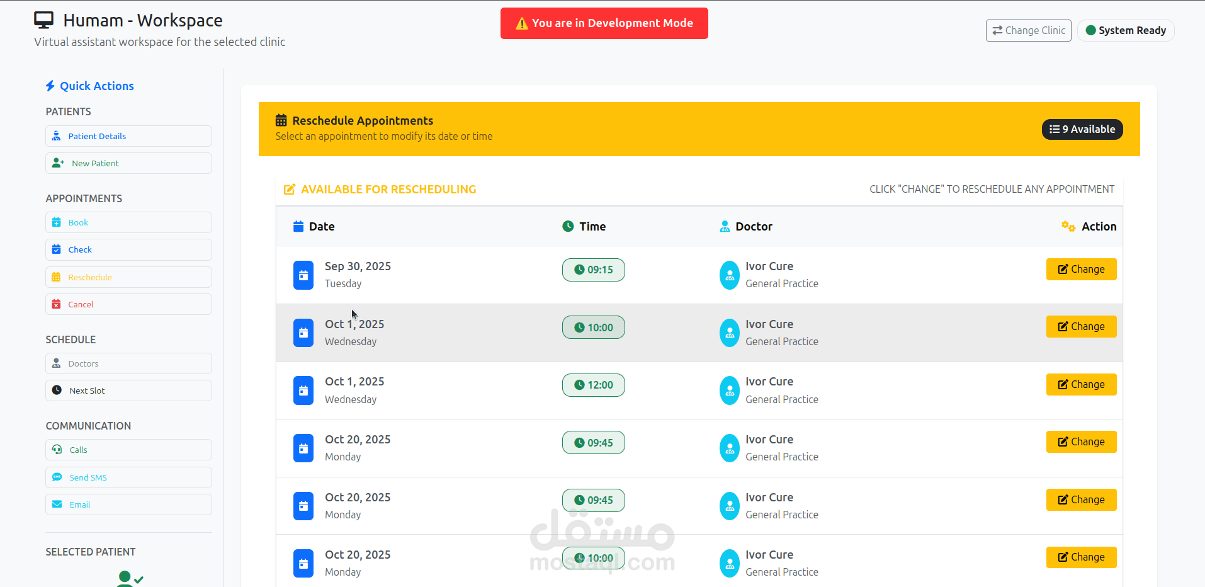The width and height of the screenshot is (1205, 587).
Task: Click the monitor icon beside Humam - Workspace
Action: pyautogui.click(x=43, y=20)
